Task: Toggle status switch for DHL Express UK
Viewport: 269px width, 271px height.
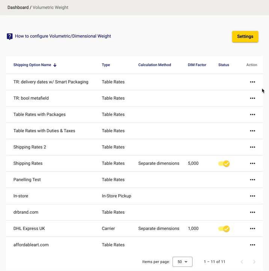Action: coord(224,229)
